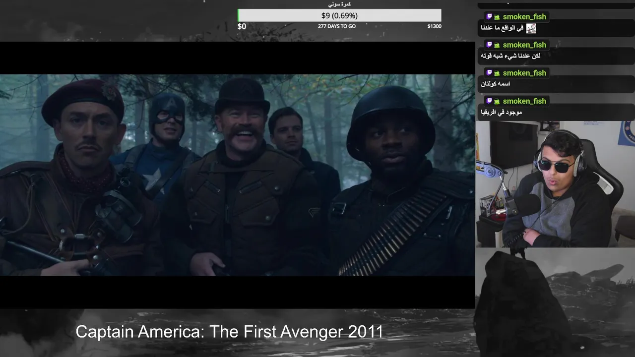Viewport: 635px width, 357px height.
Task: Click the green badge above 'موجود في افريقيا'
Action: [x=497, y=102]
